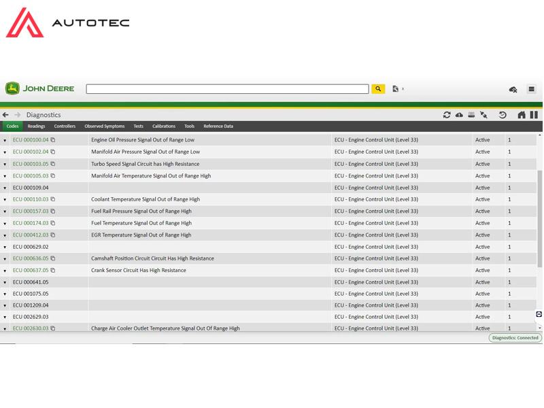Copy code ECU 000100.04 with copy icon
Image resolution: width=544 pixels, height=408 pixels.
click(53, 140)
